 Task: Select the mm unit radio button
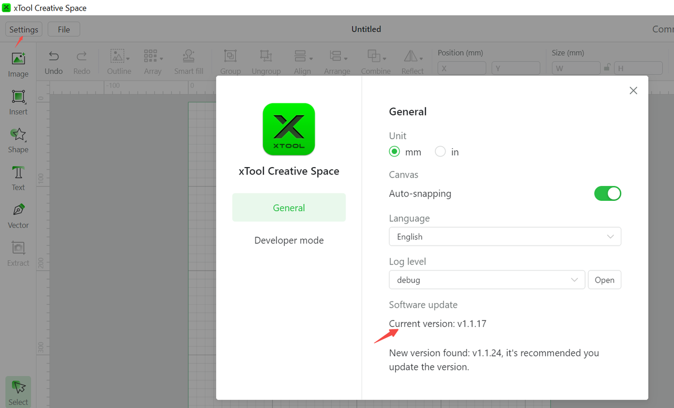pos(394,152)
